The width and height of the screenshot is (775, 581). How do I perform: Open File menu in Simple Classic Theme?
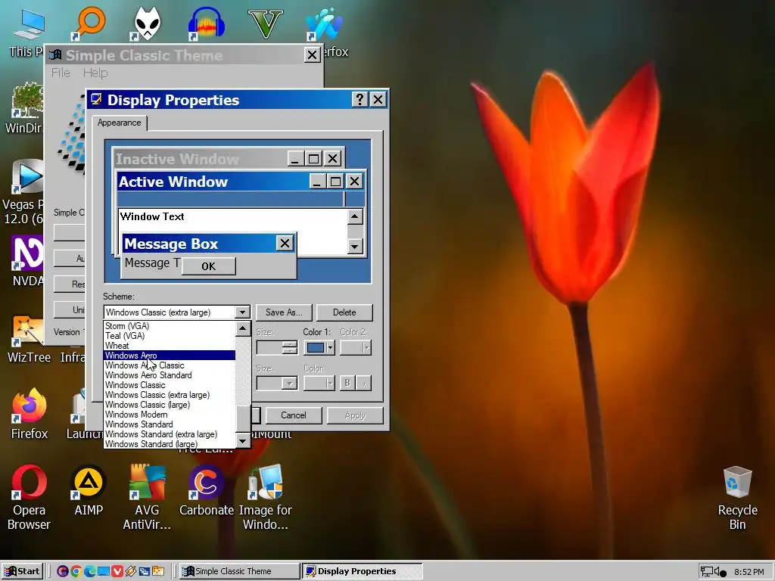61,73
